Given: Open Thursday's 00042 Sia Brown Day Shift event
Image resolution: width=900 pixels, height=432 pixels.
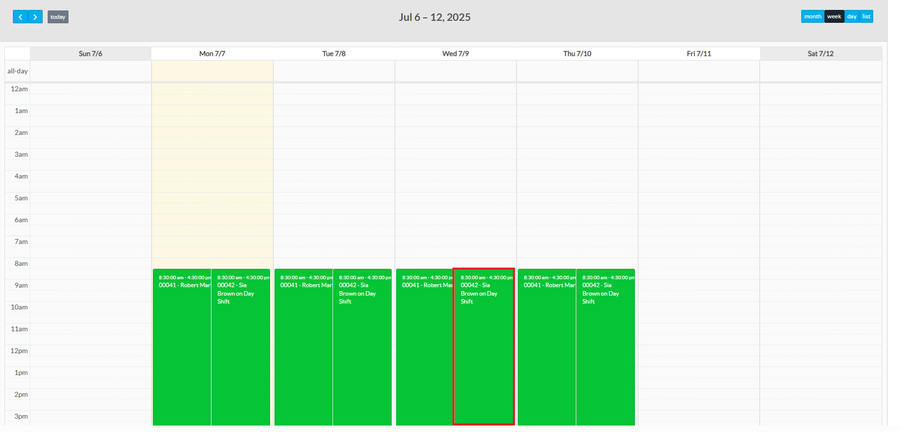Looking at the screenshot, I should pos(606,347).
